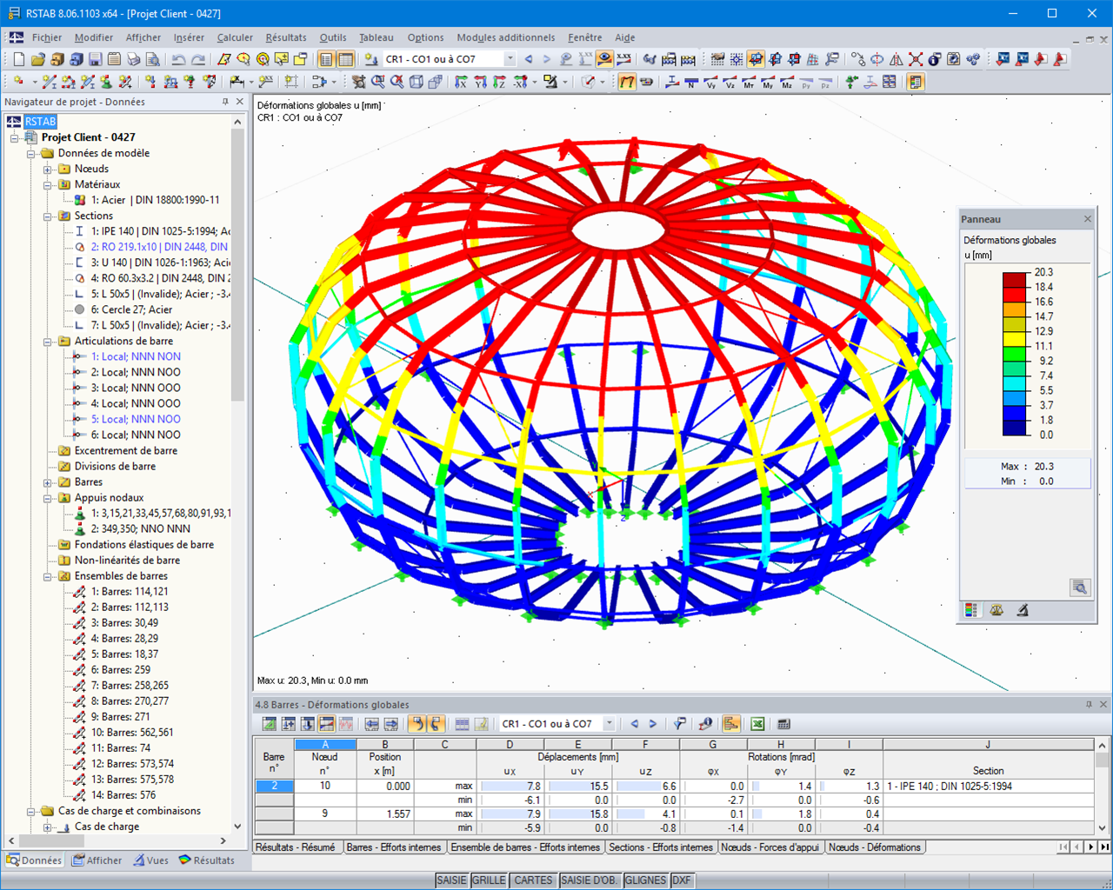Click the zoom button in Panneau
Screen dimensions: 1113x890
coord(1079,588)
